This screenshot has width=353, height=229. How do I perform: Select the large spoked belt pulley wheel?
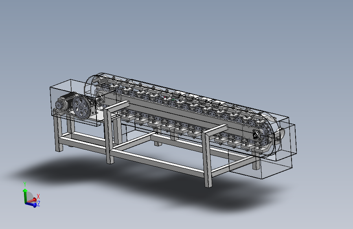coord(81,107)
